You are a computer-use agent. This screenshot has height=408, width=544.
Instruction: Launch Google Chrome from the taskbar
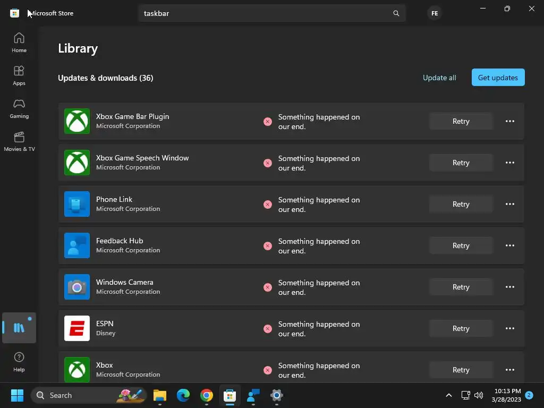point(207,395)
